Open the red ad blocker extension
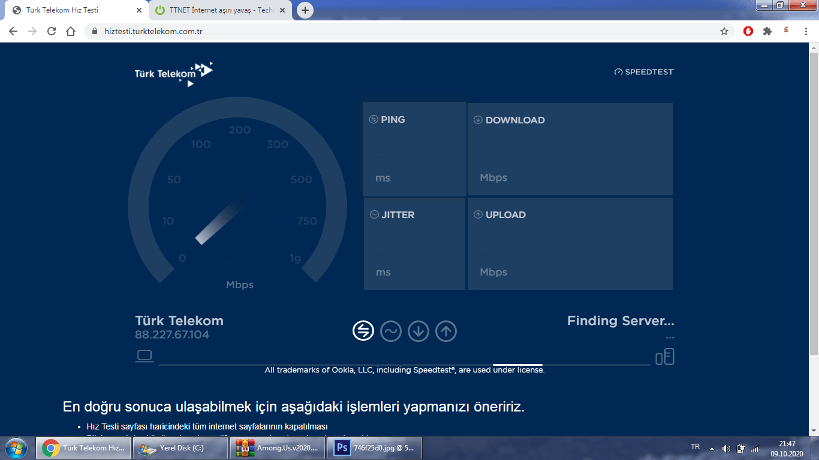Viewport: 819px width, 460px height. (x=748, y=31)
